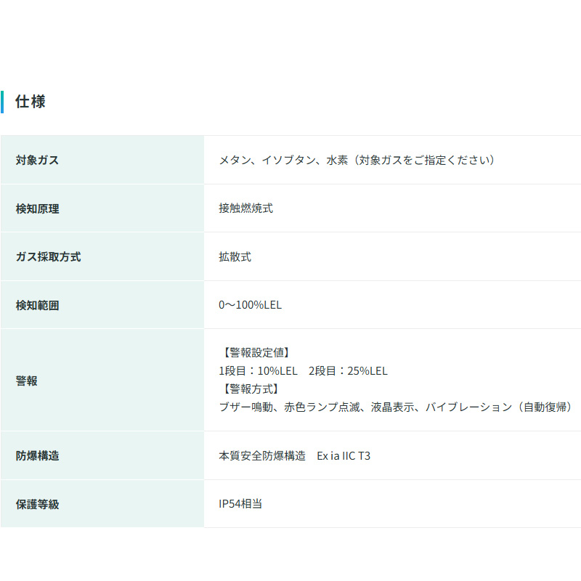This screenshot has height=581, width=581.
Task: Select the Ex ia IIC T3 rating text
Action: [344, 456]
